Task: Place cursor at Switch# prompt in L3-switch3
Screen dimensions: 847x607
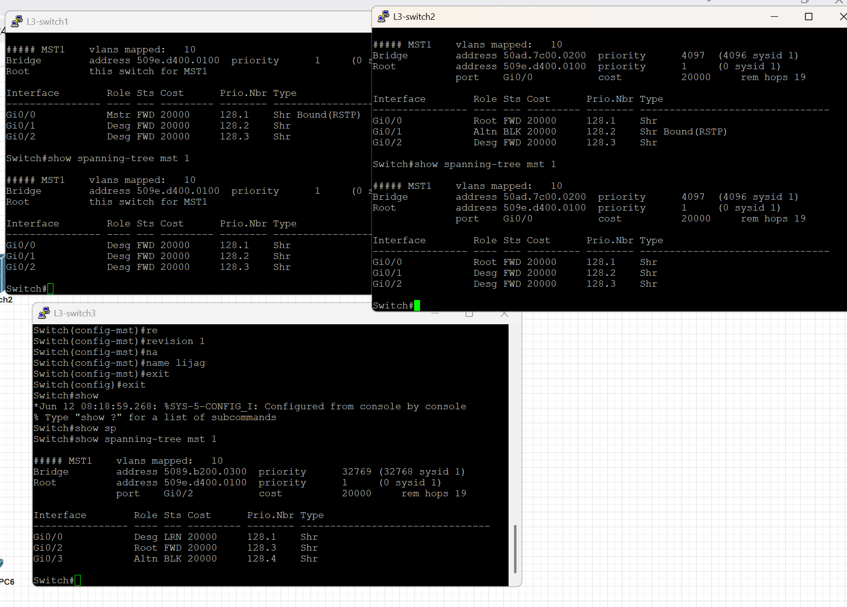Action: (x=78, y=580)
